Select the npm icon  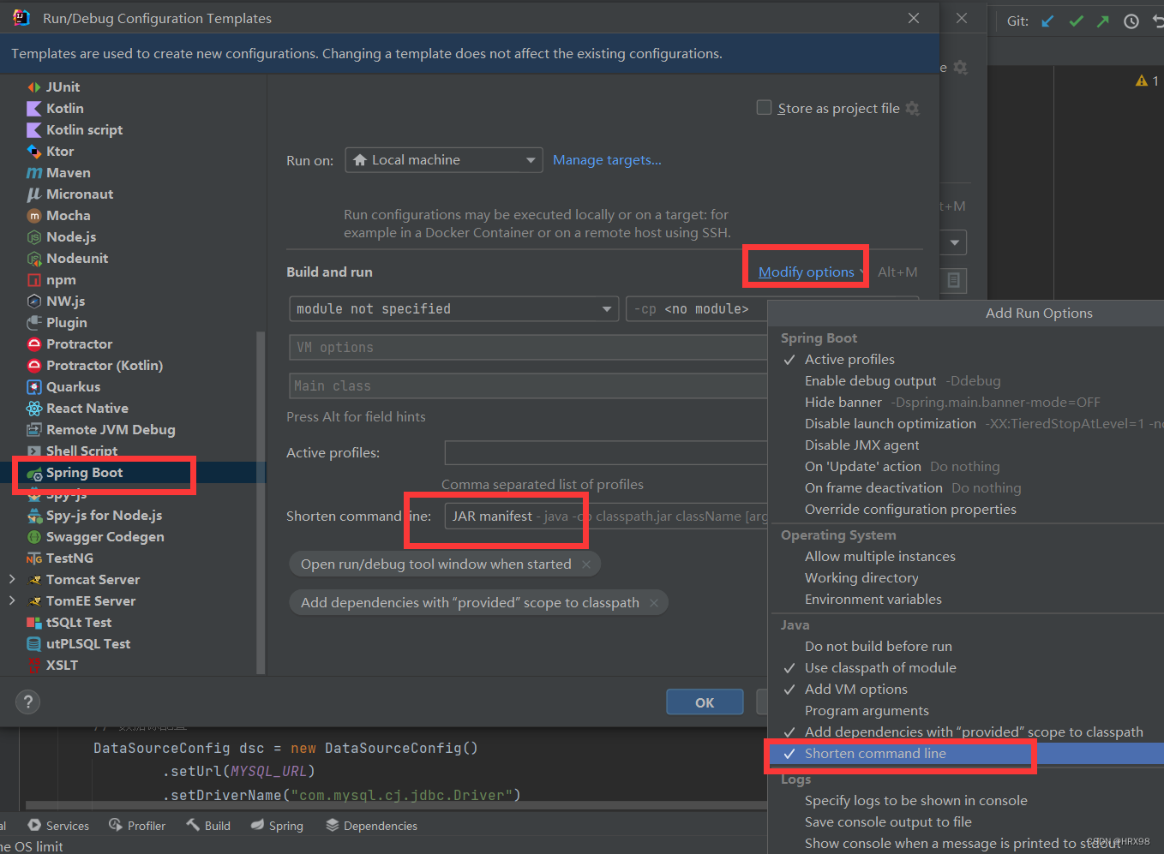coord(34,280)
